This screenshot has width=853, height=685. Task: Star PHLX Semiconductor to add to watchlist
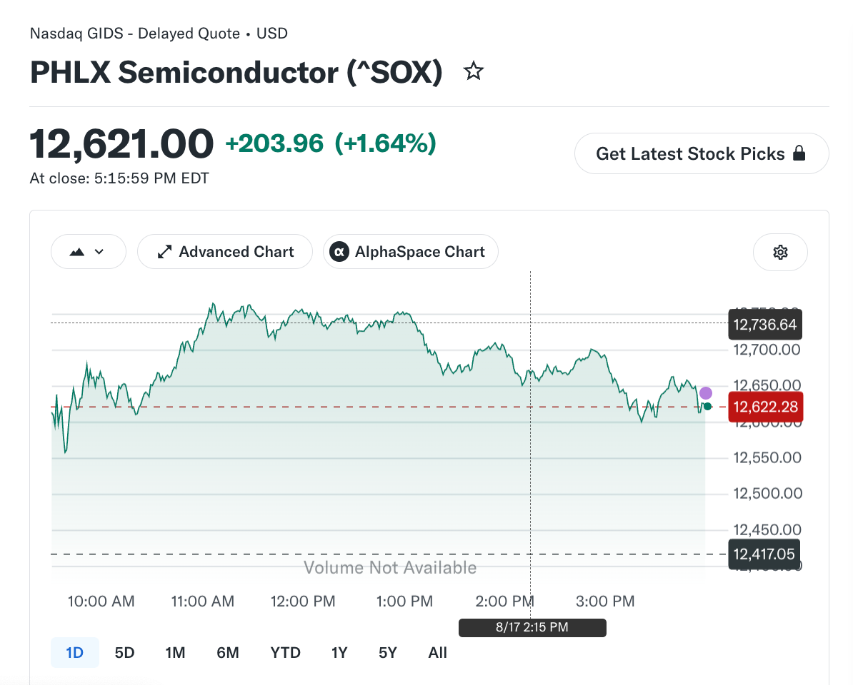click(473, 71)
